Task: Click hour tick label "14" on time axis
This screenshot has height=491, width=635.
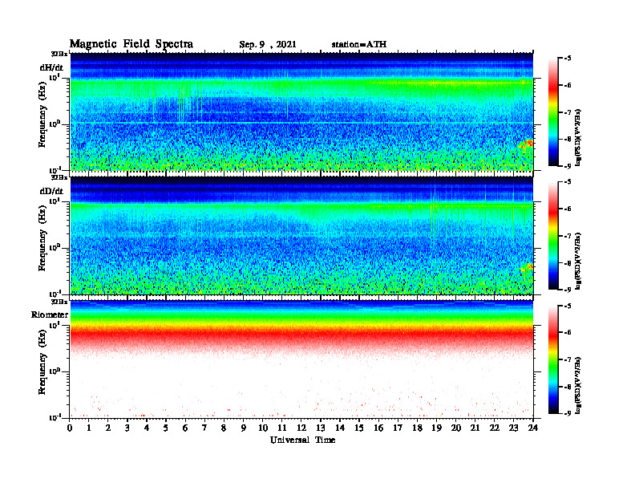Action: (340, 428)
